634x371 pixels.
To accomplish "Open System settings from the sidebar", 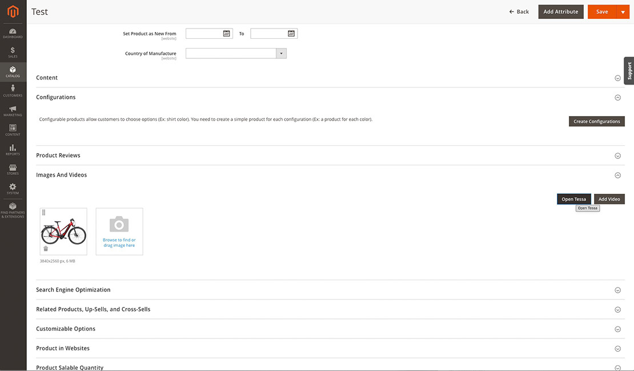I will [13, 188].
